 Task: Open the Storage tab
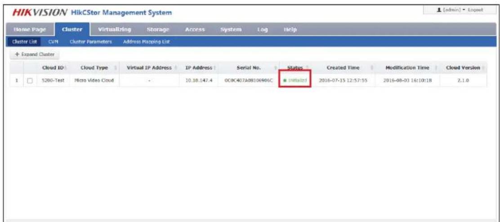coord(157,30)
